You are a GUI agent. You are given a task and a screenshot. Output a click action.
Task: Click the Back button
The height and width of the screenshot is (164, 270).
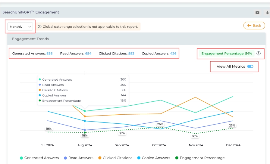click(254, 26)
